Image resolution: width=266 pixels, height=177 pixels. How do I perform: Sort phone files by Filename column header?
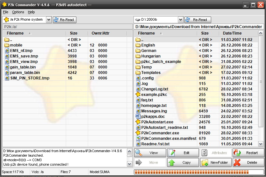point(34,33)
